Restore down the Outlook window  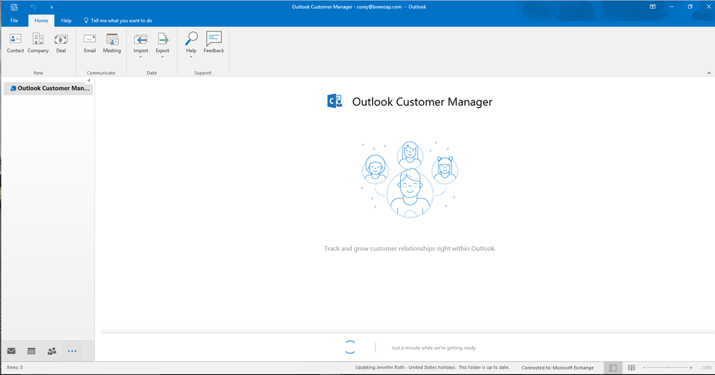click(x=690, y=7)
